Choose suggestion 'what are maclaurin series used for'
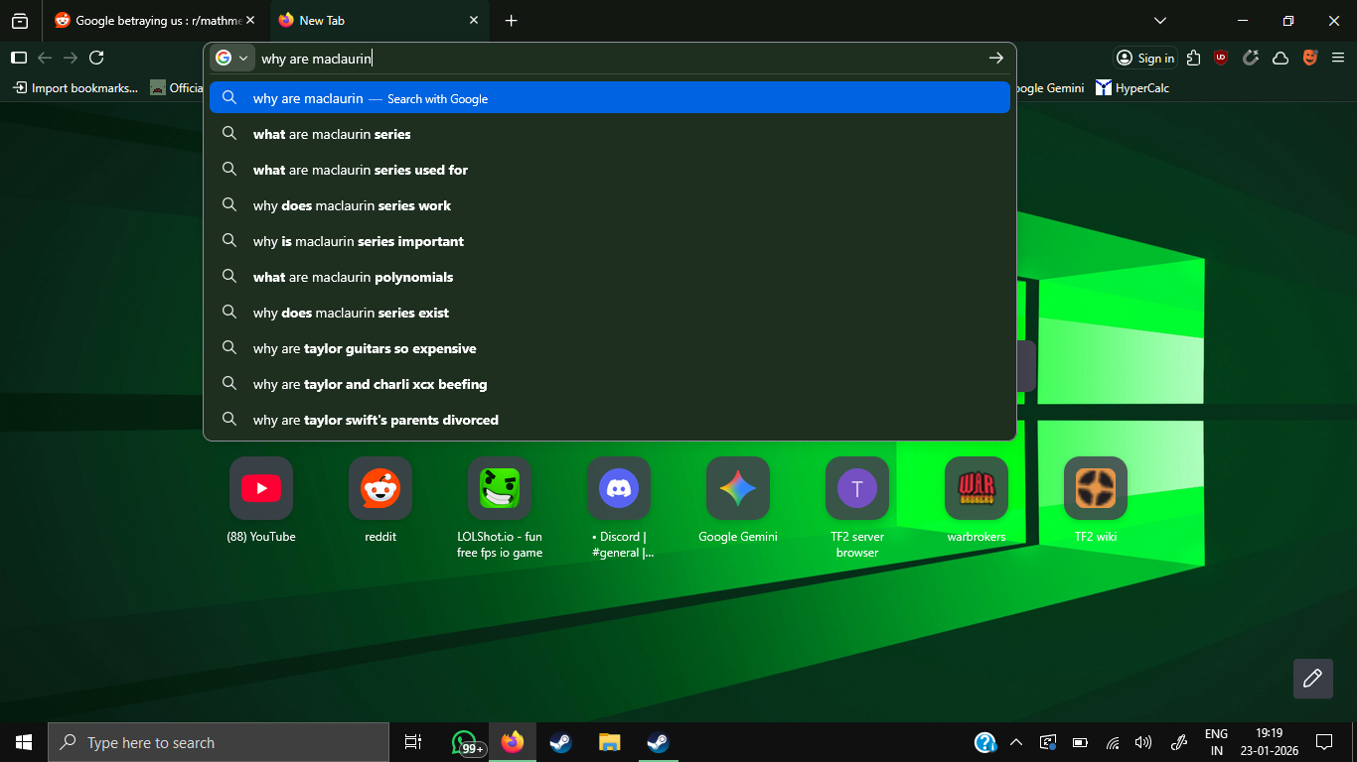Image resolution: width=1357 pixels, height=762 pixels. (610, 170)
